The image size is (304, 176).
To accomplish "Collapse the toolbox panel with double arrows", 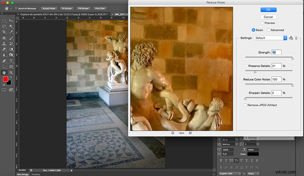I will pyautogui.click(x=2, y=13).
